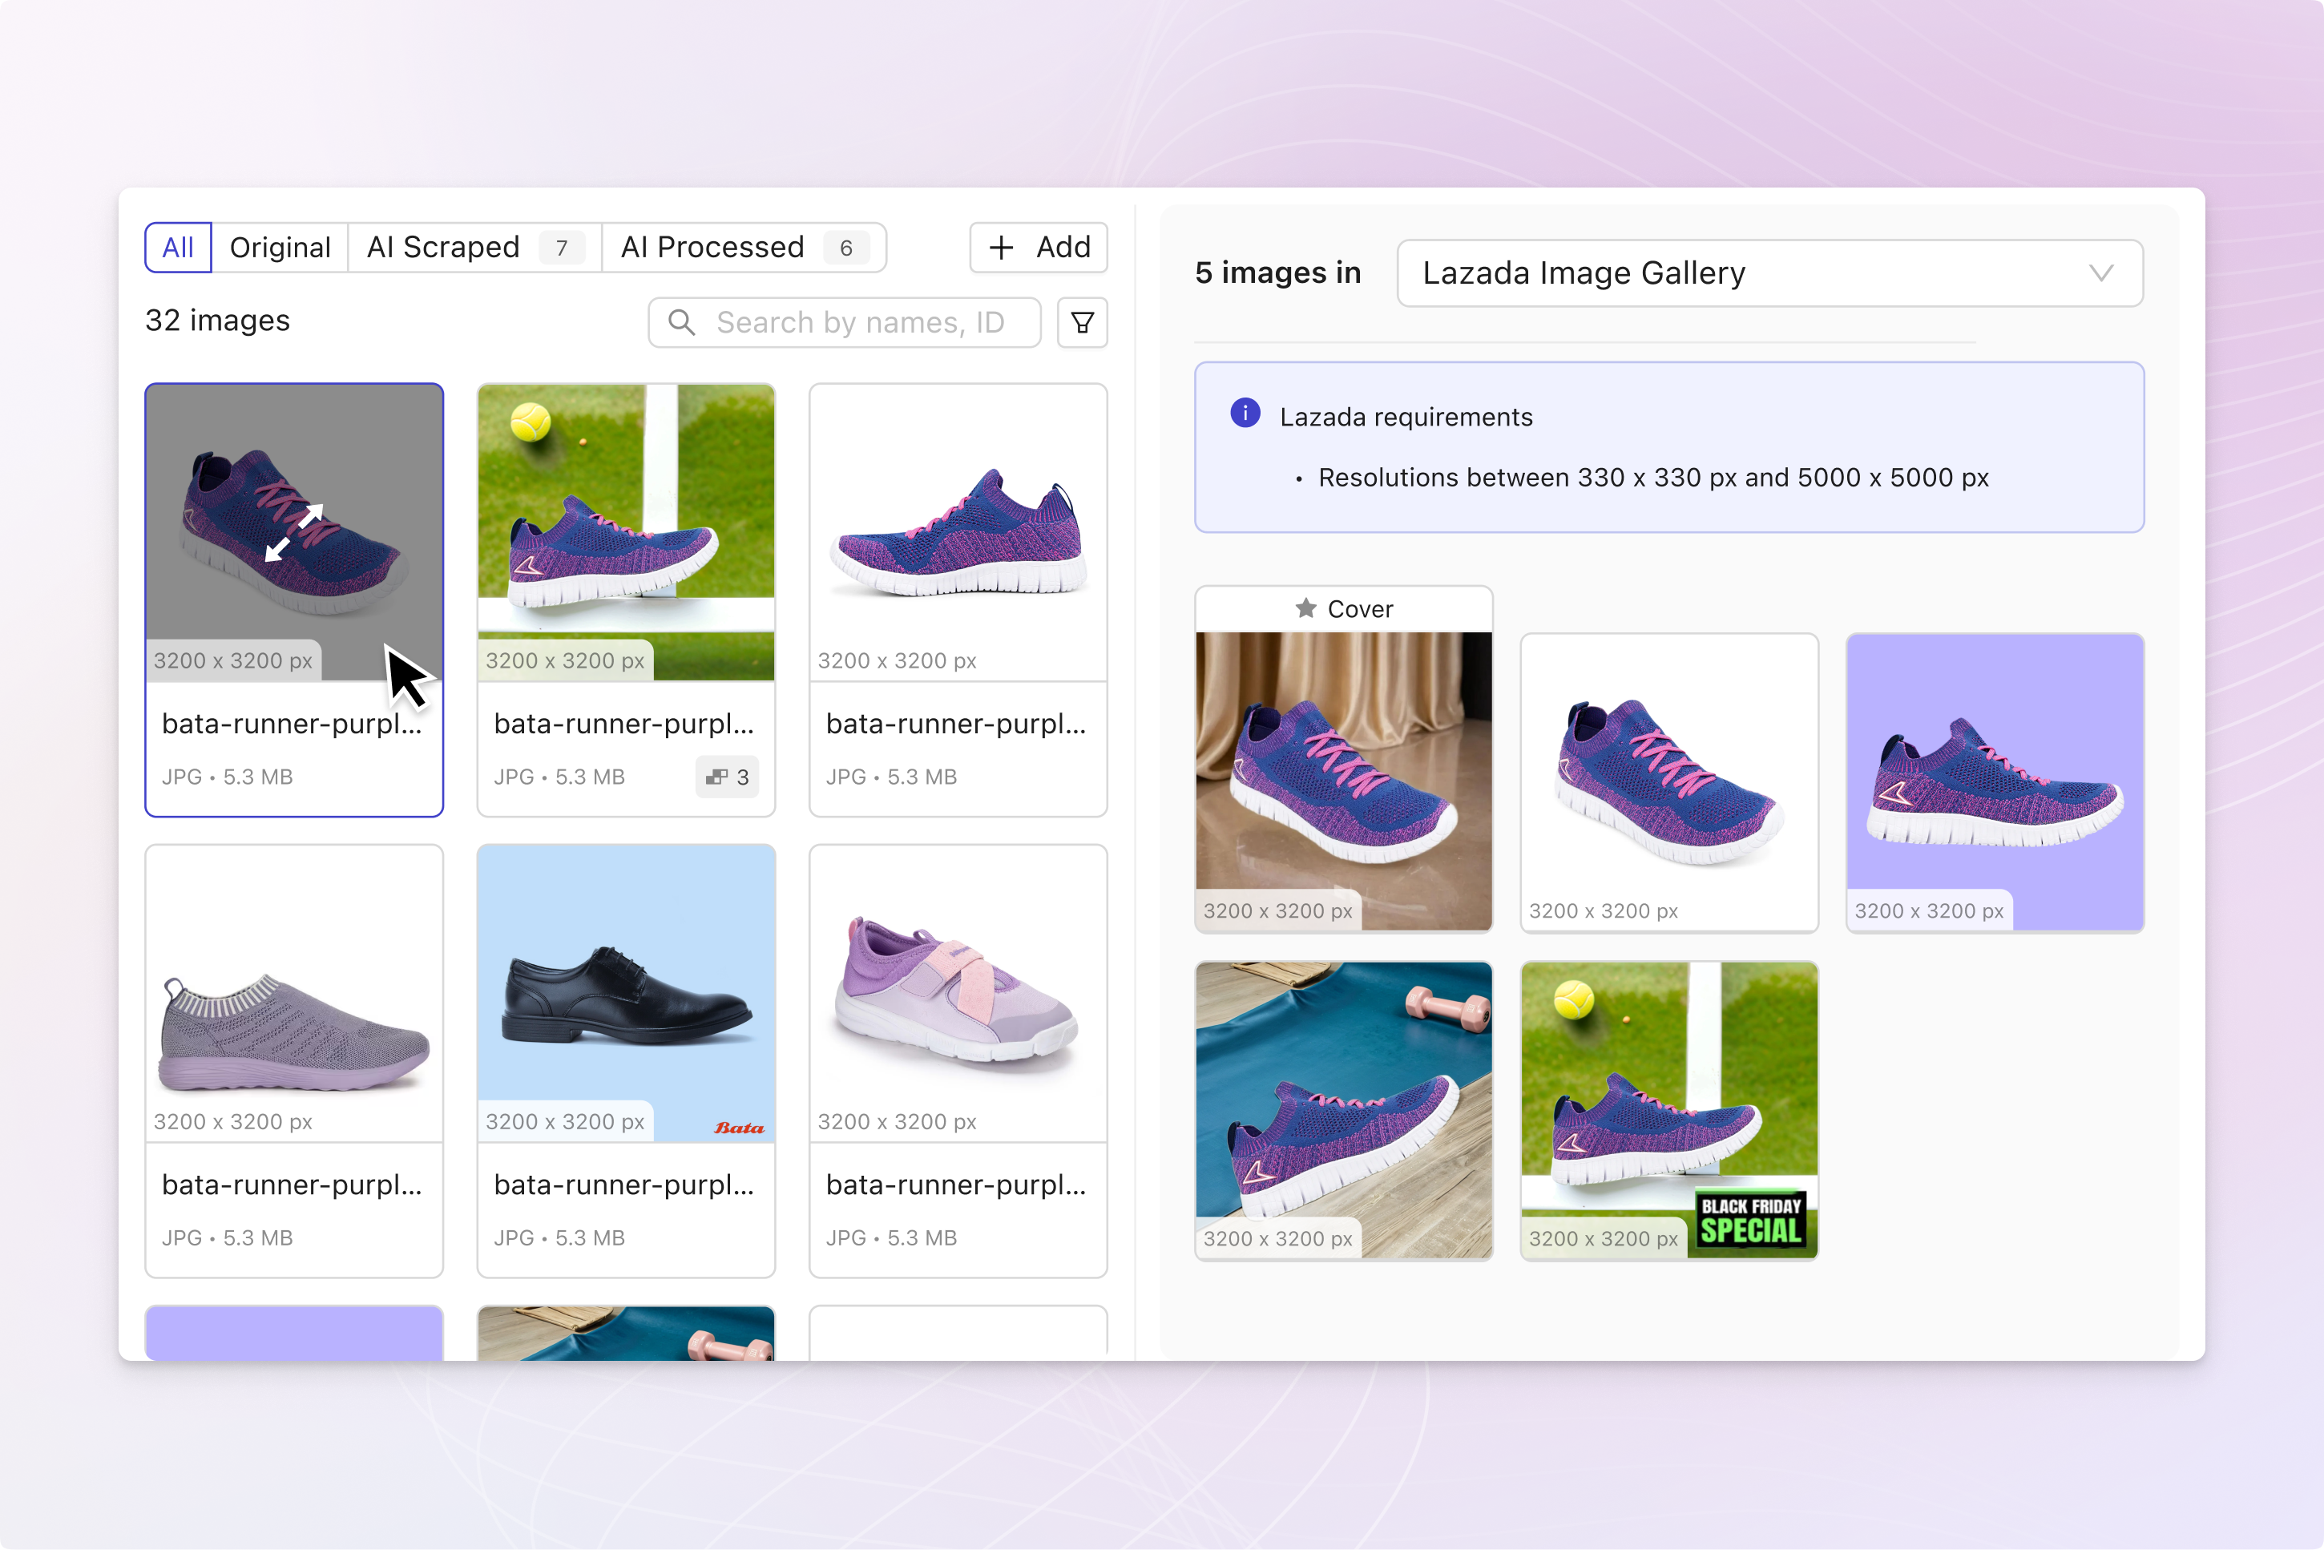Click the Lazada requirements info icon

point(1245,414)
